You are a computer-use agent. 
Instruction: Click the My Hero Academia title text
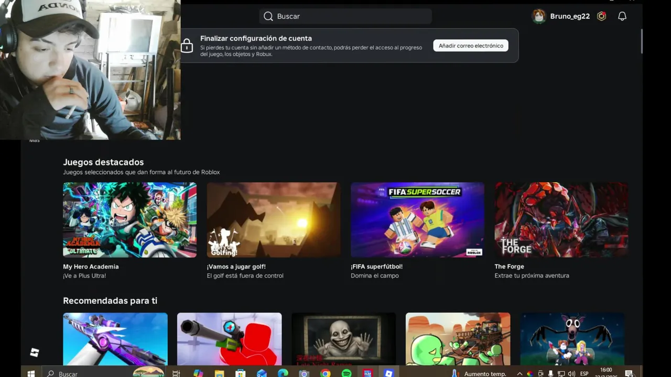click(91, 267)
